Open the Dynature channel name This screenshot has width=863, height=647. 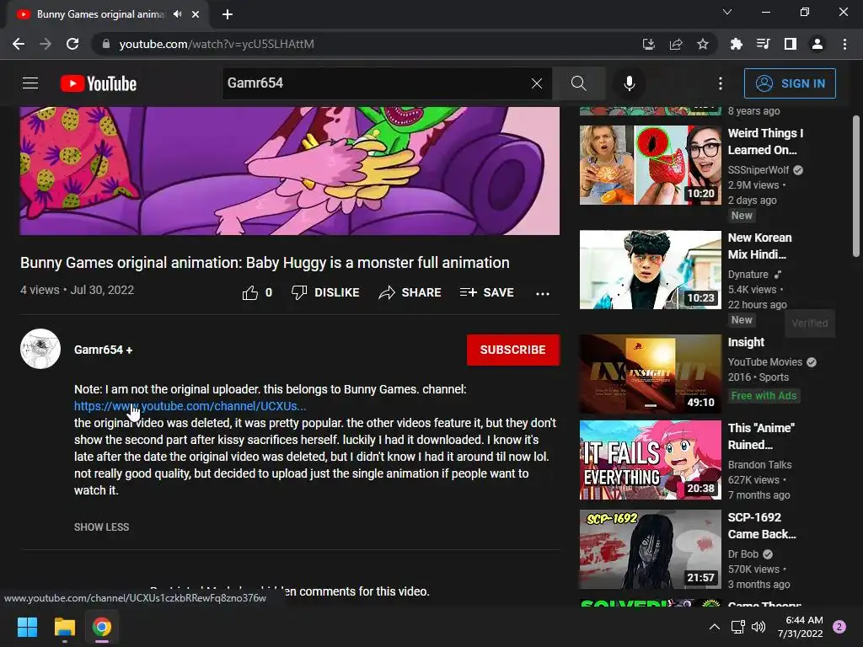click(x=748, y=274)
